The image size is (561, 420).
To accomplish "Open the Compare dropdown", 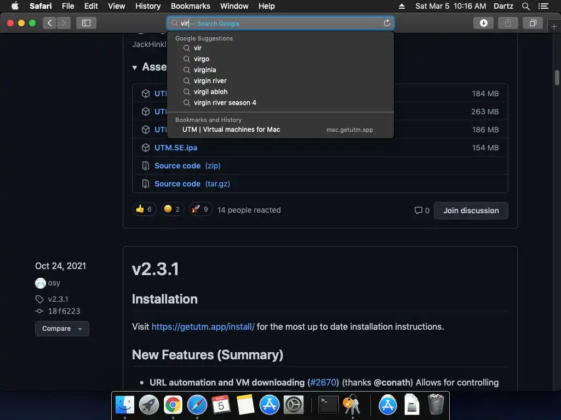I will [62, 329].
